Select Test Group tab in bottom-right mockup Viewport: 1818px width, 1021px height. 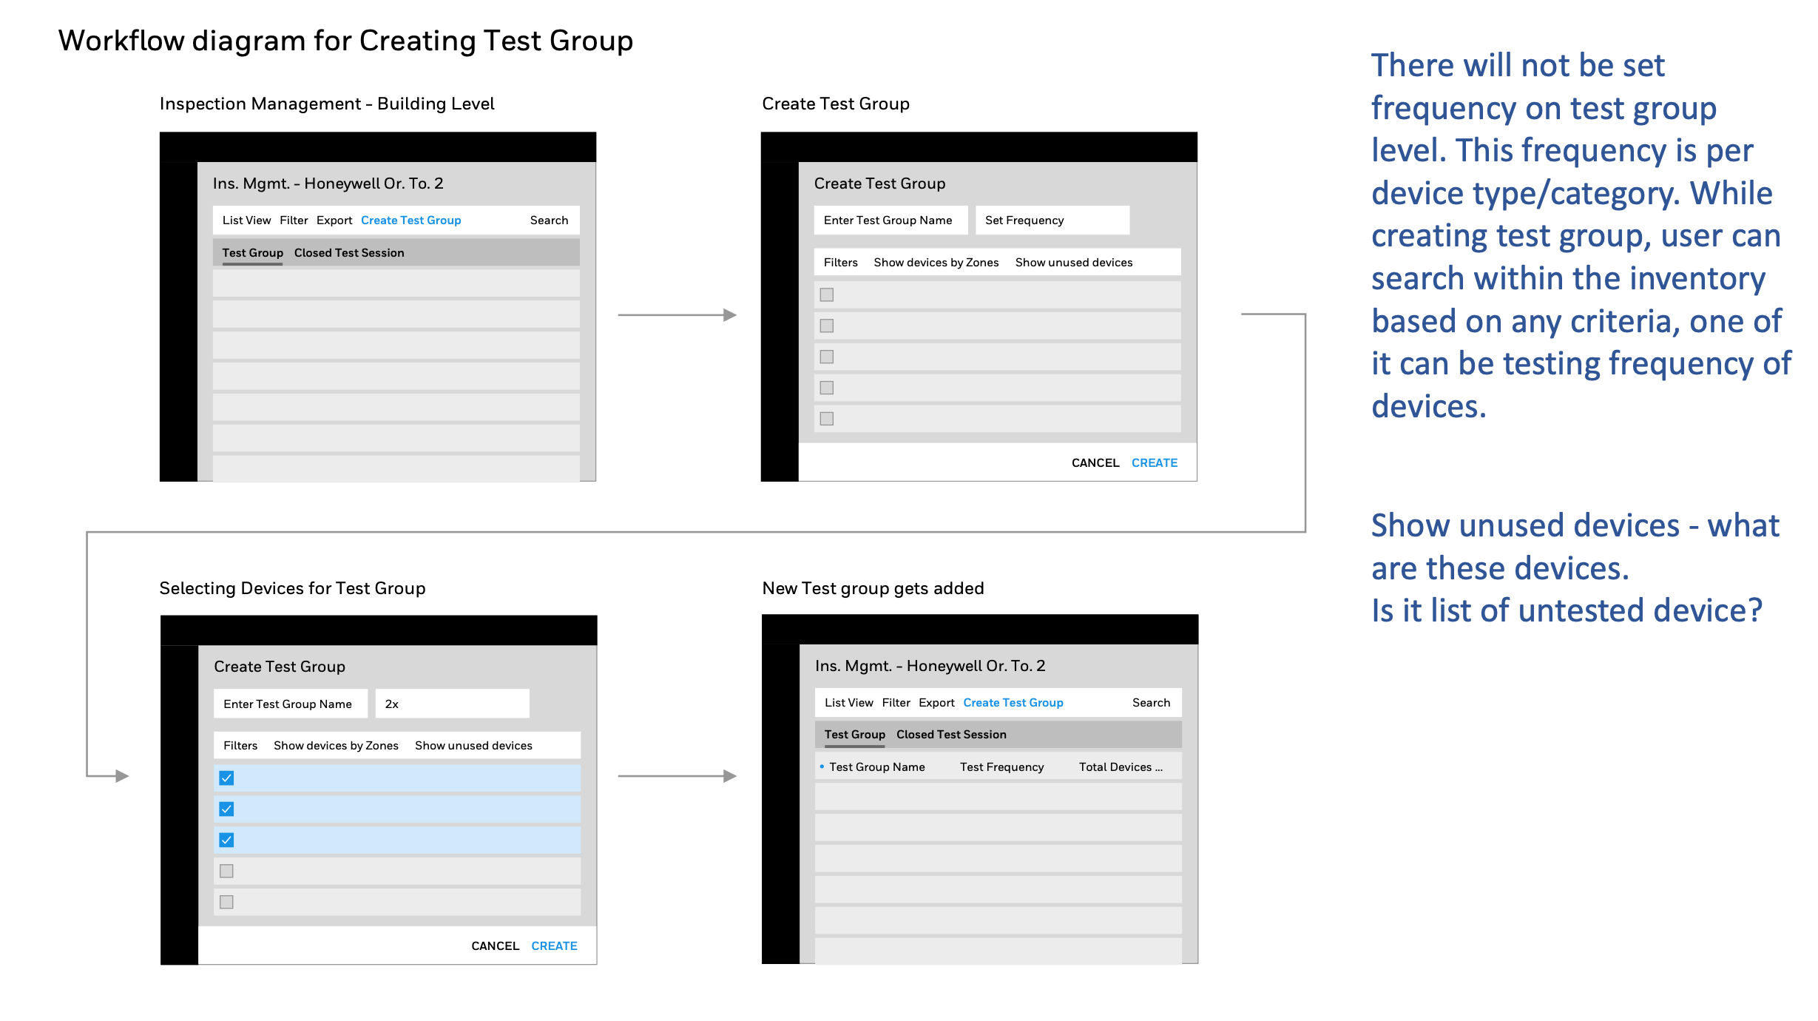[854, 735]
